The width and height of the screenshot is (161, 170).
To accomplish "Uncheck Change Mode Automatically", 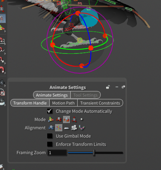I will click(x=50, y=111).
